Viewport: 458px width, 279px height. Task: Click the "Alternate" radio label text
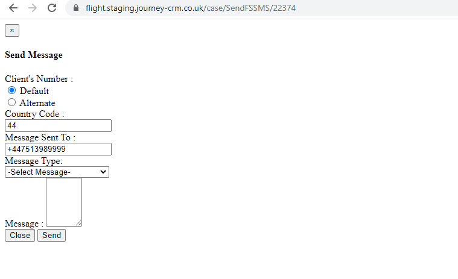37,103
